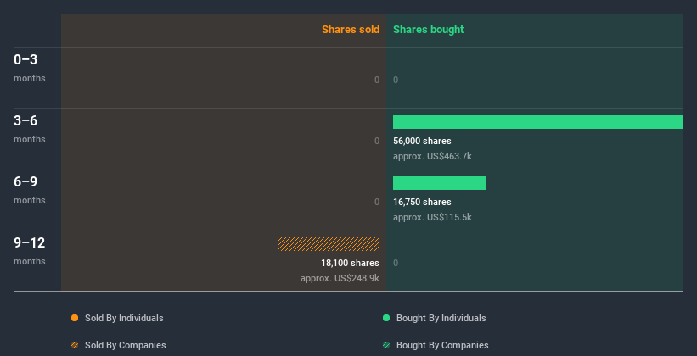The image size is (697, 356).
Task: Click the Bought By Individuals legend text
Action: tap(441, 318)
